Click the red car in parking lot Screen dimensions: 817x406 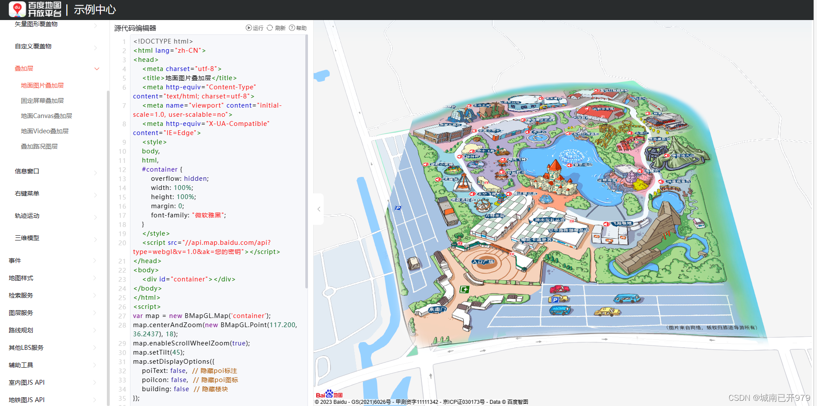pos(560,289)
